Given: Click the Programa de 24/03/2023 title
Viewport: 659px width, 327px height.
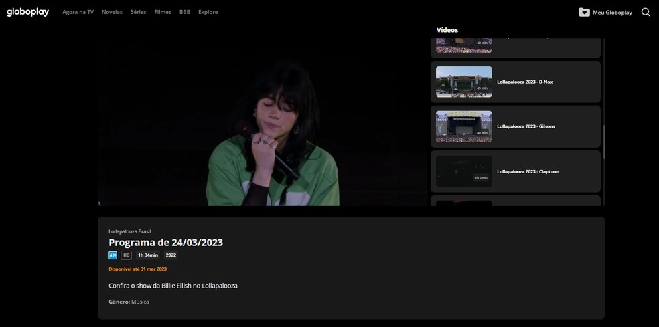Looking at the screenshot, I should pos(165,243).
